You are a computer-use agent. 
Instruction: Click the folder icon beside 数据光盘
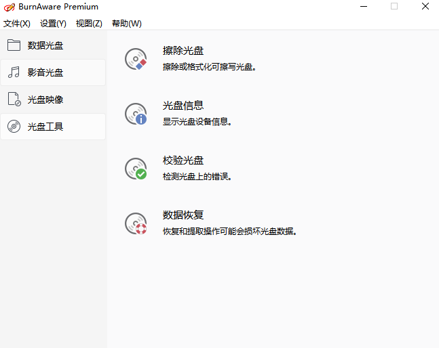coord(14,45)
